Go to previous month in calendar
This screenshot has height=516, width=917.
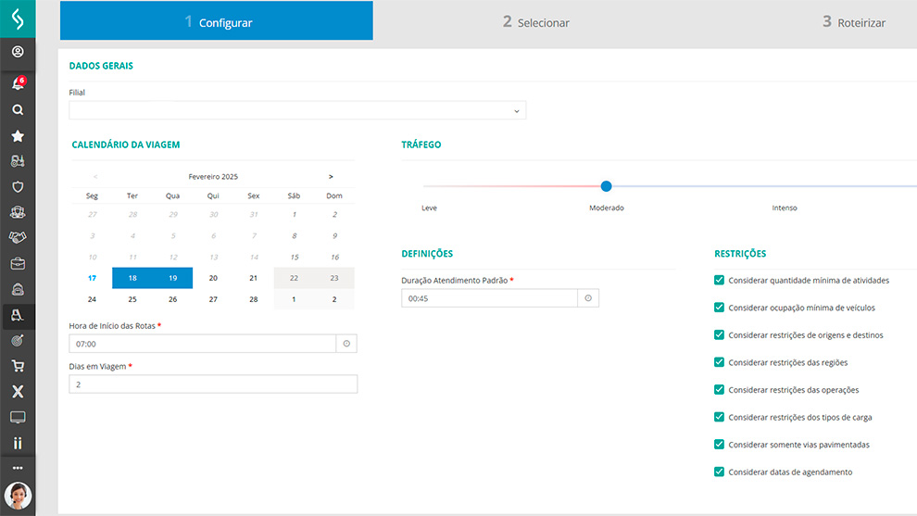[x=95, y=176]
